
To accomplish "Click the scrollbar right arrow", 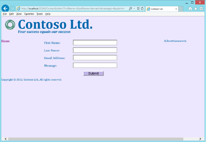I will click(200, 139).
